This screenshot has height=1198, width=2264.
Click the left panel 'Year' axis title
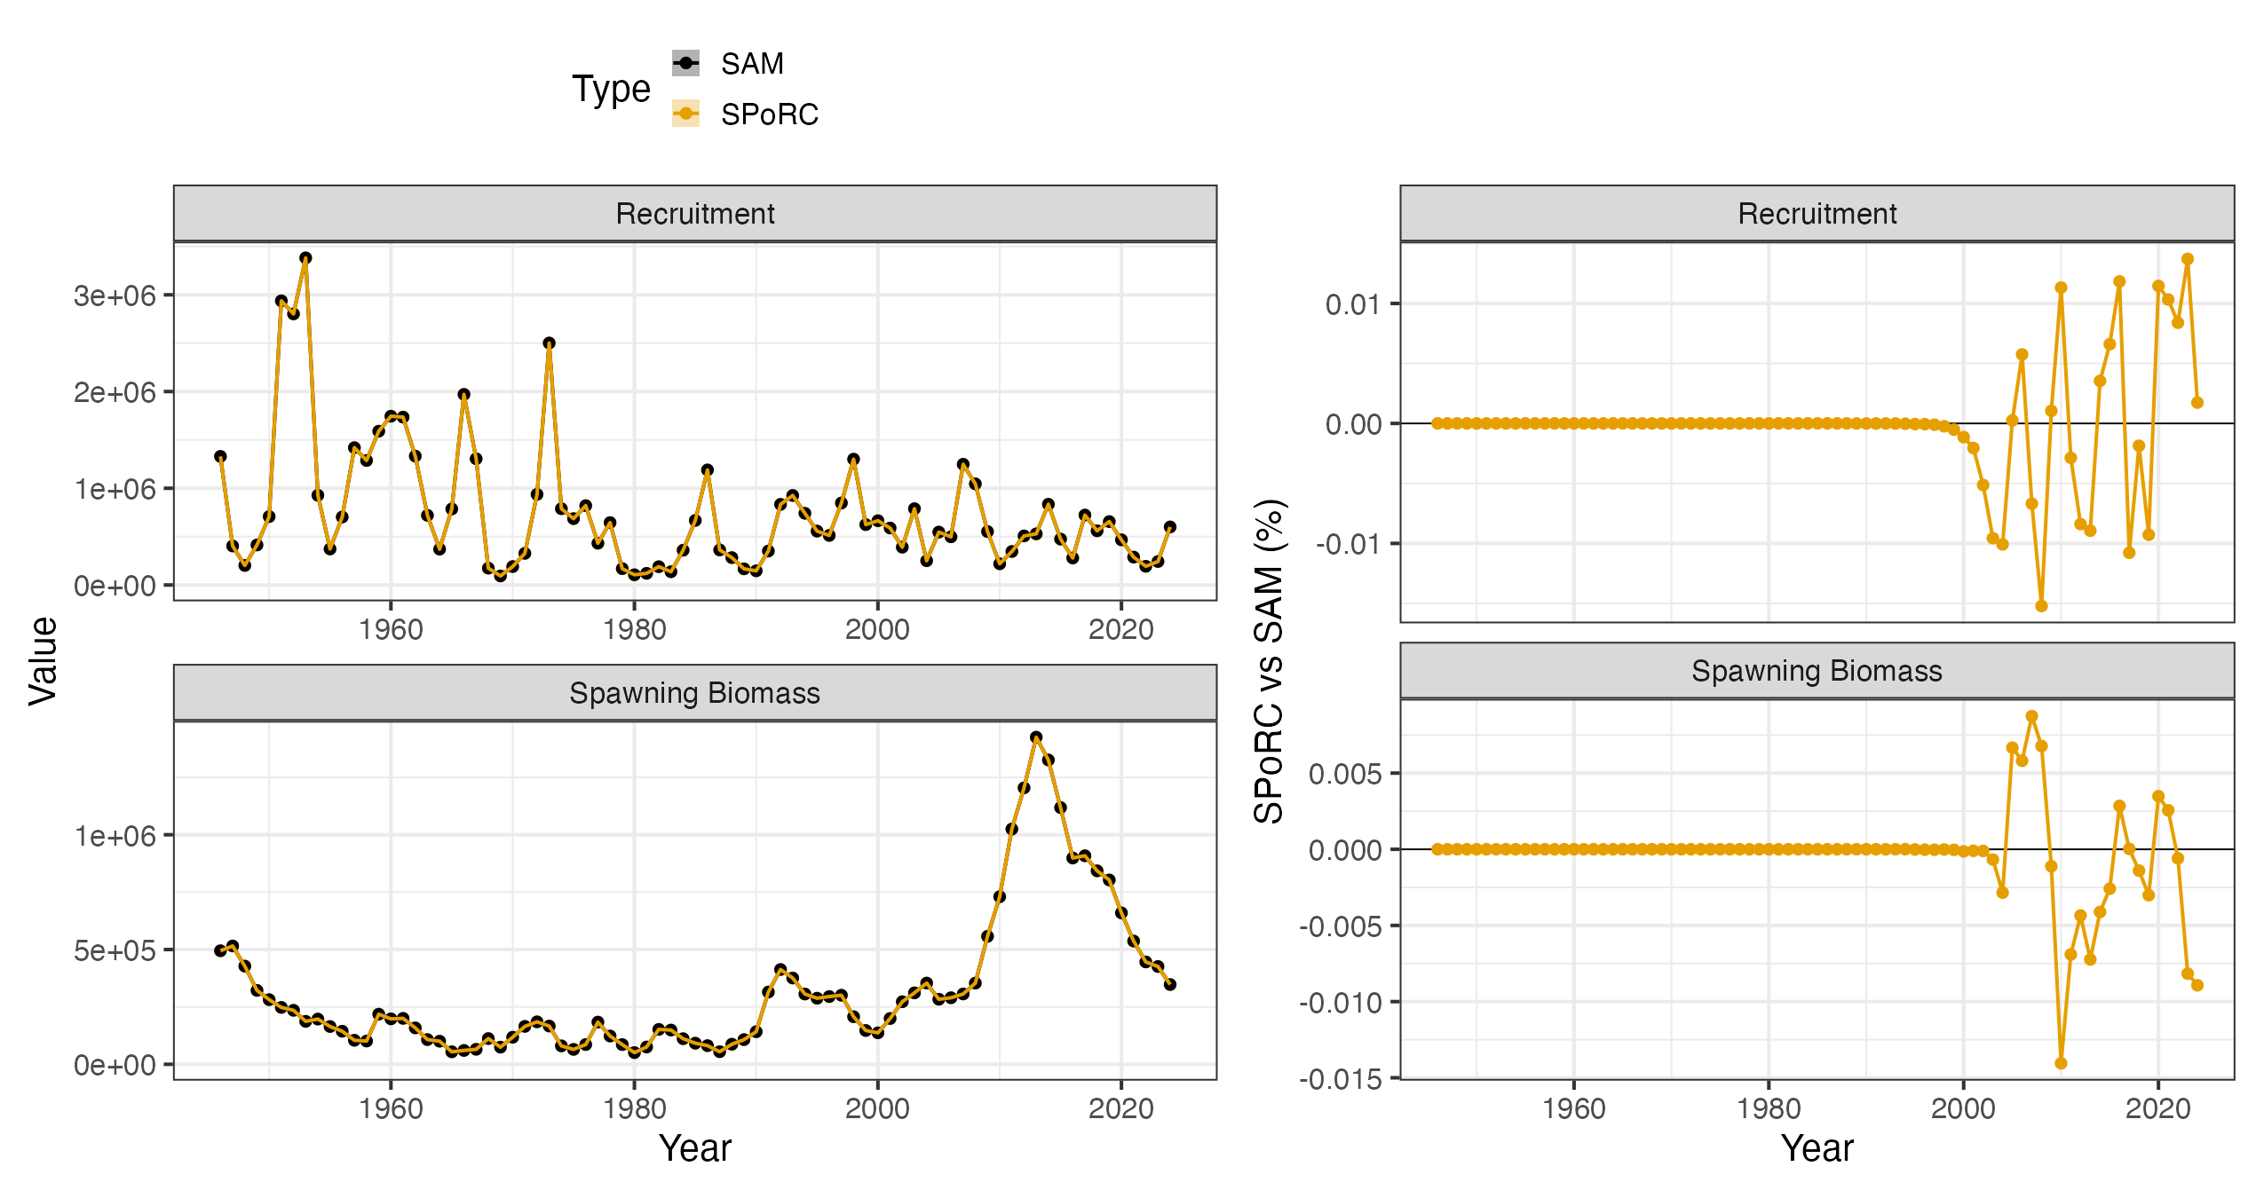point(694,1148)
